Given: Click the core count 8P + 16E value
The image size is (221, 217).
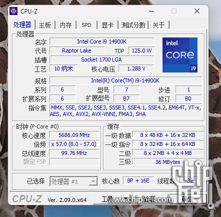Looking at the screenshot, I should (x=138, y=180).
